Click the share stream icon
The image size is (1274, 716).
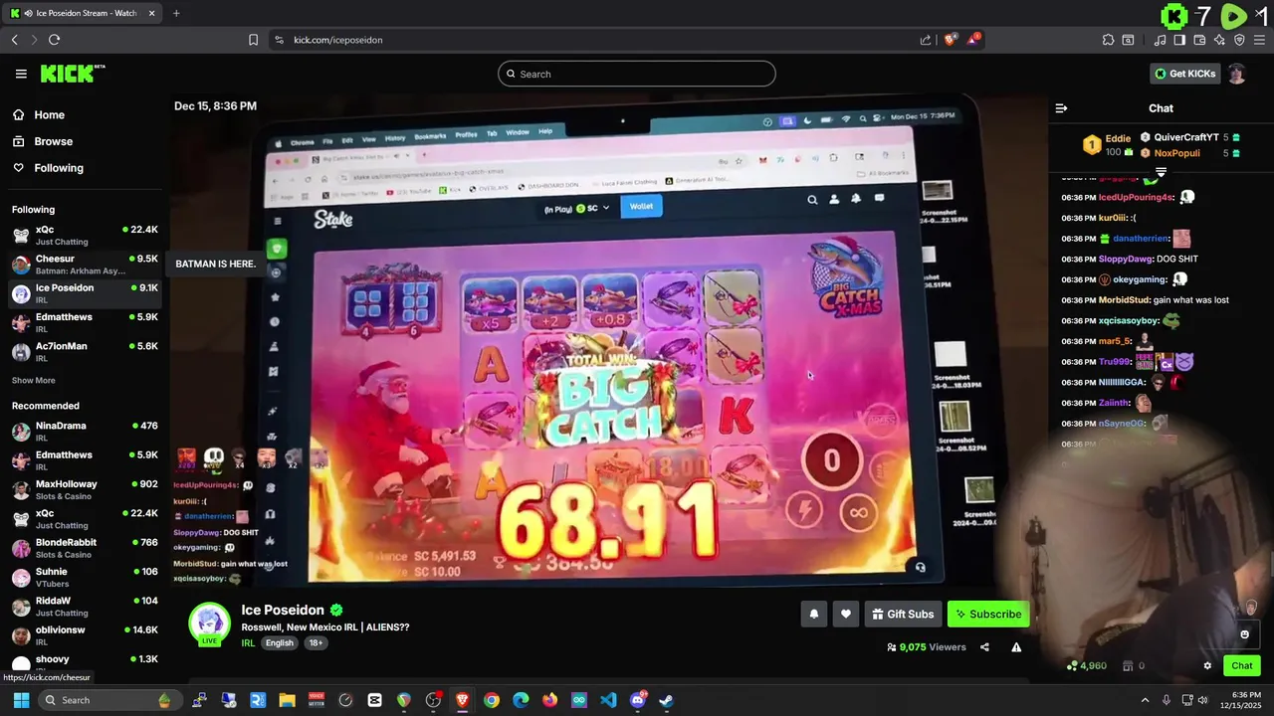pos(984,647)
